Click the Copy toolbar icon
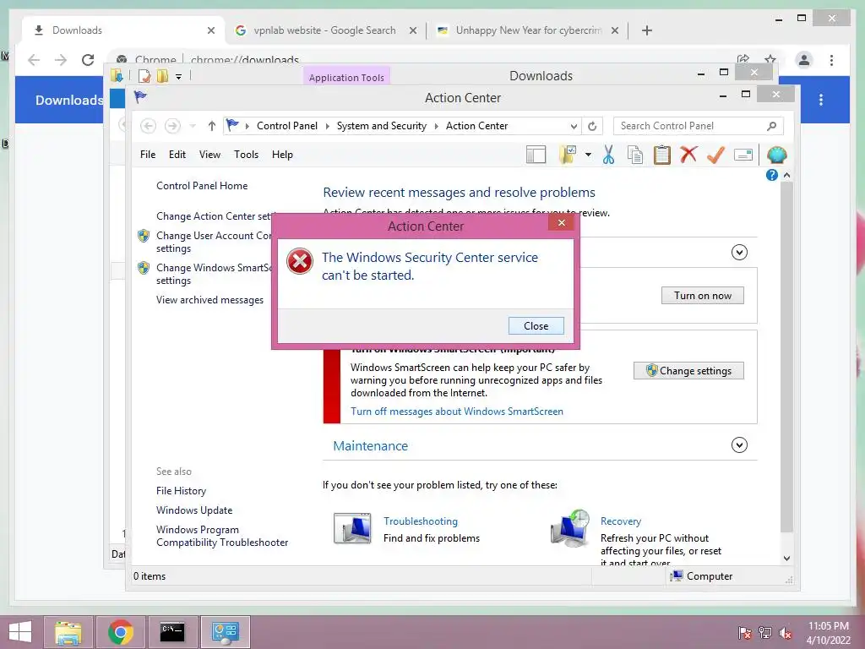Image resolution: width=865 pixels, height=649 pixels. (635, 155)
